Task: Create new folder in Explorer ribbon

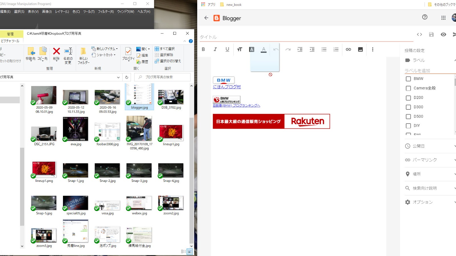Action: 84,56
